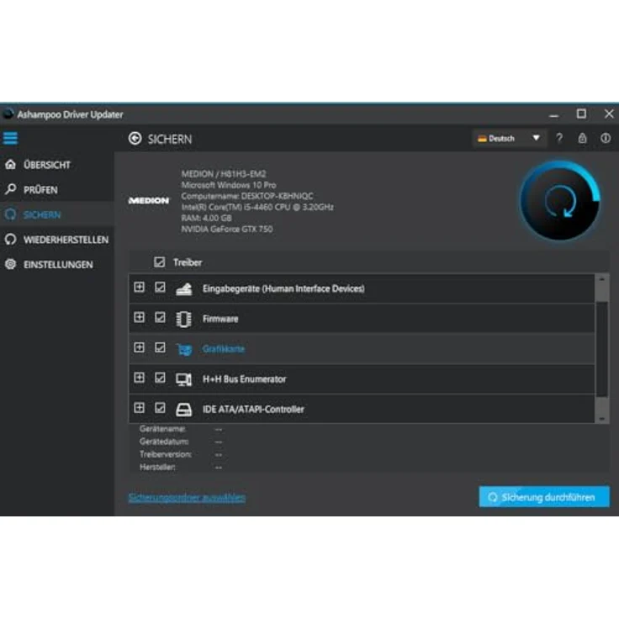
Task: Expand the Firmware category
Action: (x=139, y=317)
